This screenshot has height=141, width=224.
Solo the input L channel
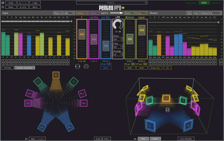click(x=3, y=64)
